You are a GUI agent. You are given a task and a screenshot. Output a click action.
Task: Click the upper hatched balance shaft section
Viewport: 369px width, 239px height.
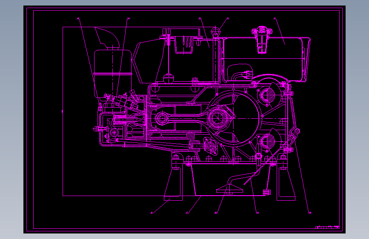pyautogui.click(x=267, y=96)
